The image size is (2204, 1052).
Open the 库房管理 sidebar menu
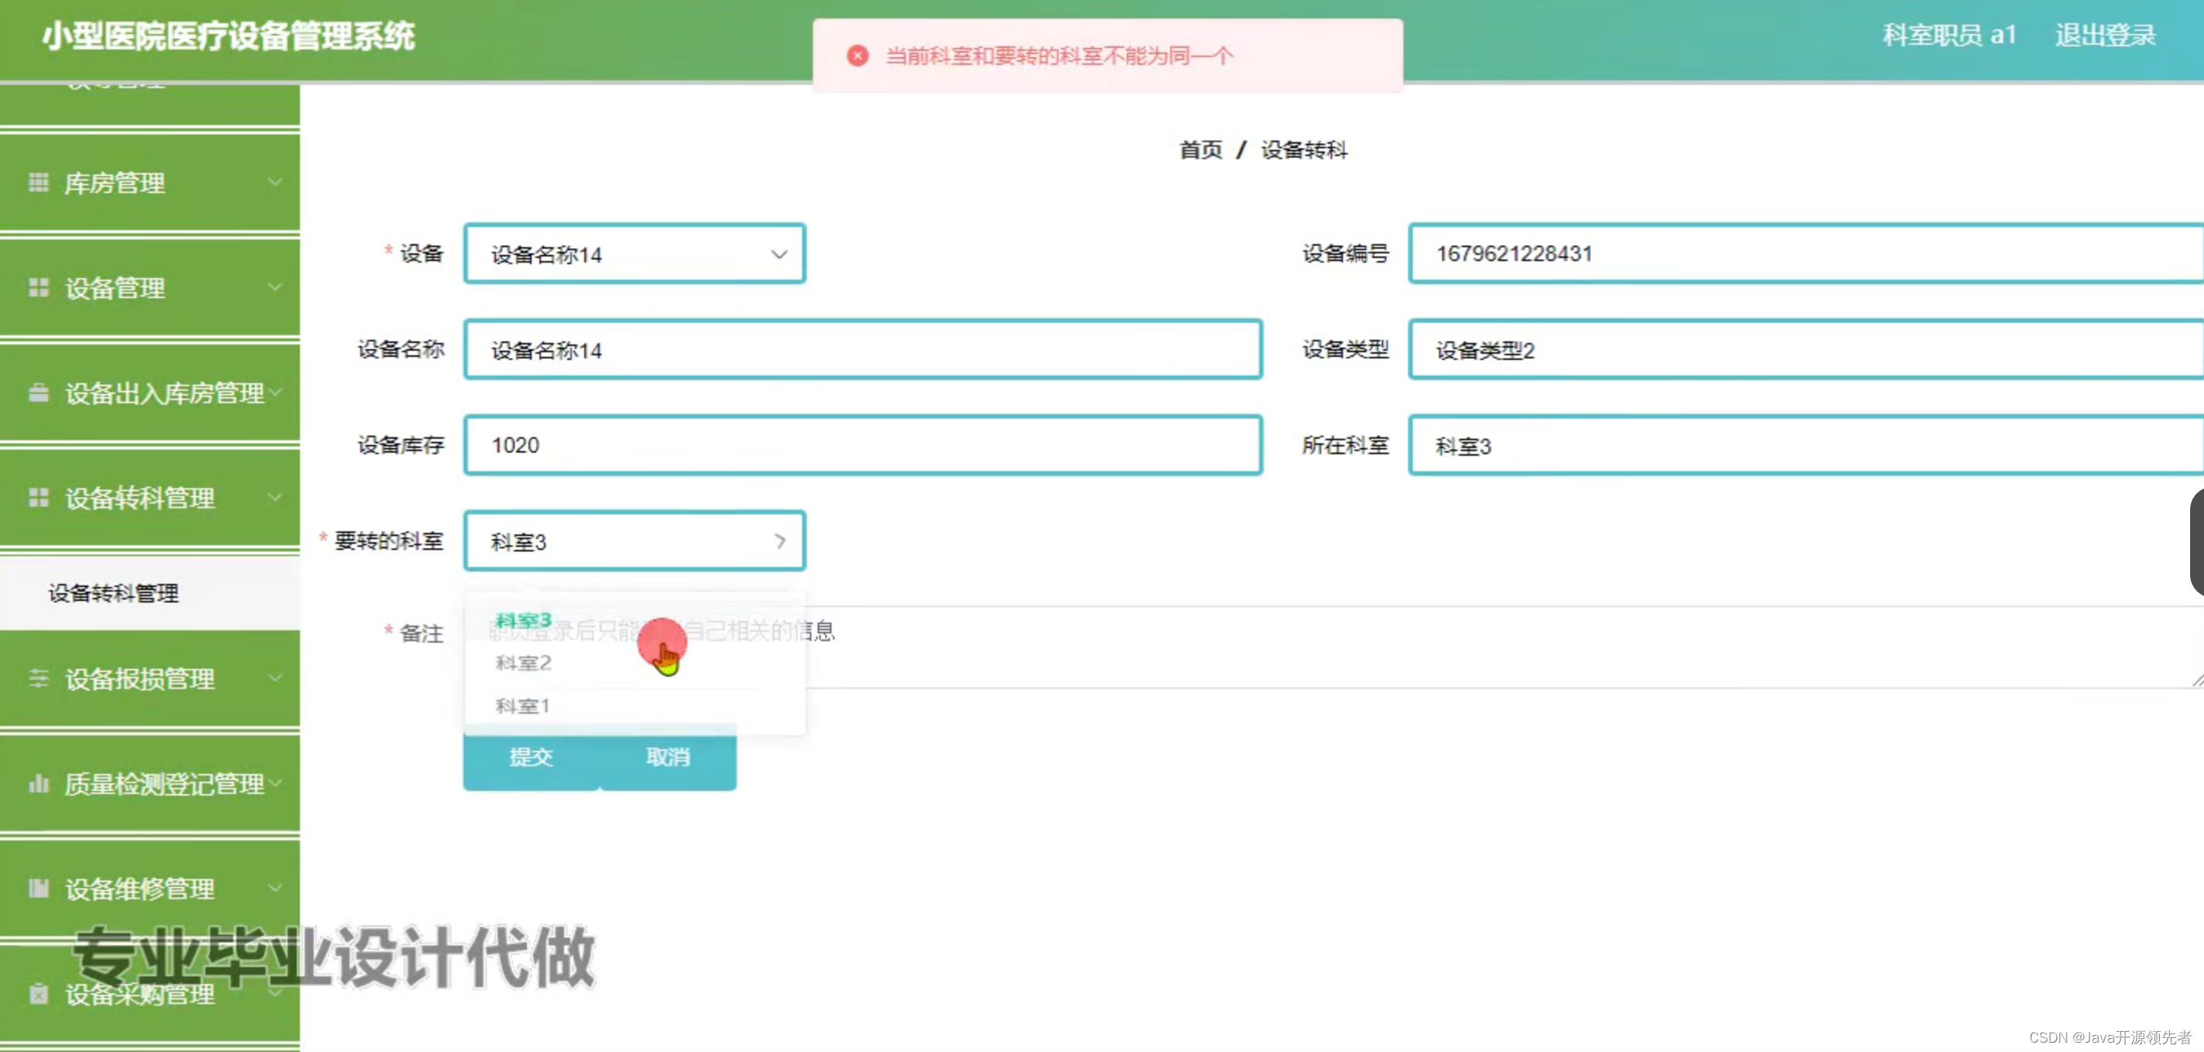click(x=150, y=182)
